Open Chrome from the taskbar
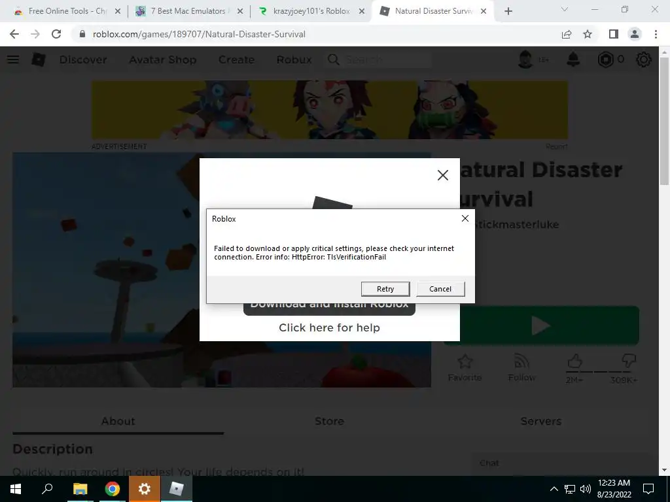Screen dimensions: 670x502 pyautogui.click(x=113, y=489)
